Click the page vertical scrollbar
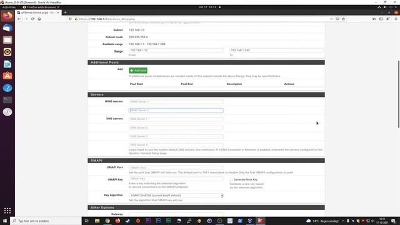400x225 pixels. [399, 94]
